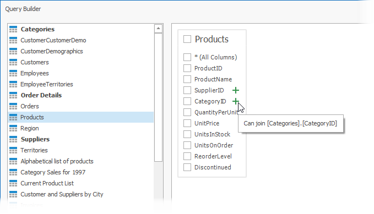Click the table icon beside Customers
374x214 pixels.
click(13, 62)
